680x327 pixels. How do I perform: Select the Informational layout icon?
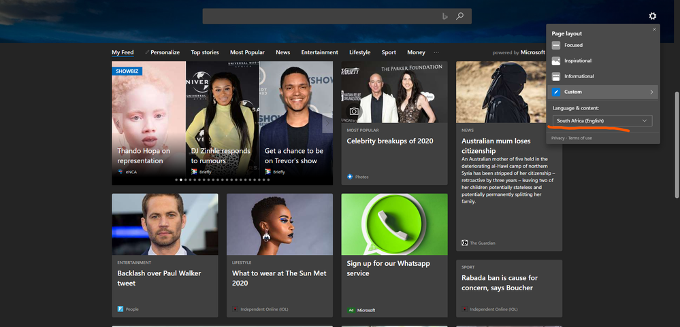[556, 76]
